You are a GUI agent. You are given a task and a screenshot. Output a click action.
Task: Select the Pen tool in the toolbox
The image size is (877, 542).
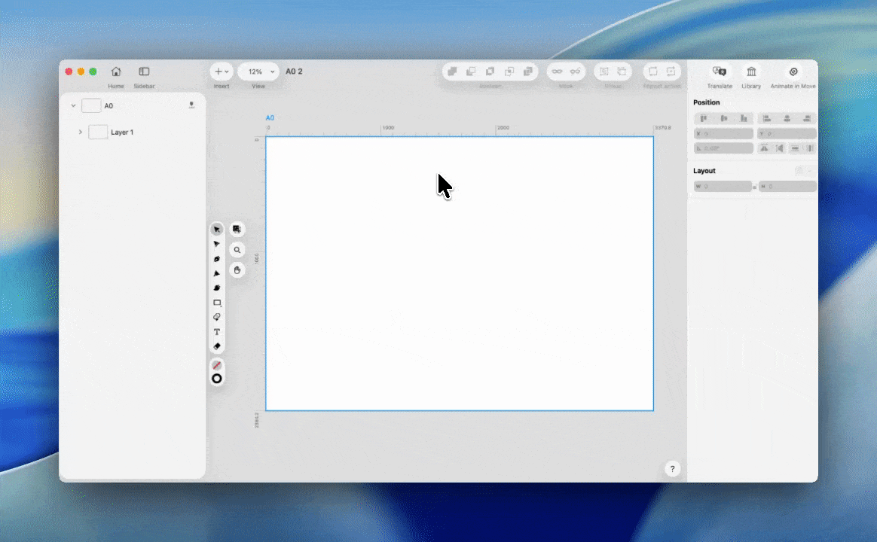217,259
